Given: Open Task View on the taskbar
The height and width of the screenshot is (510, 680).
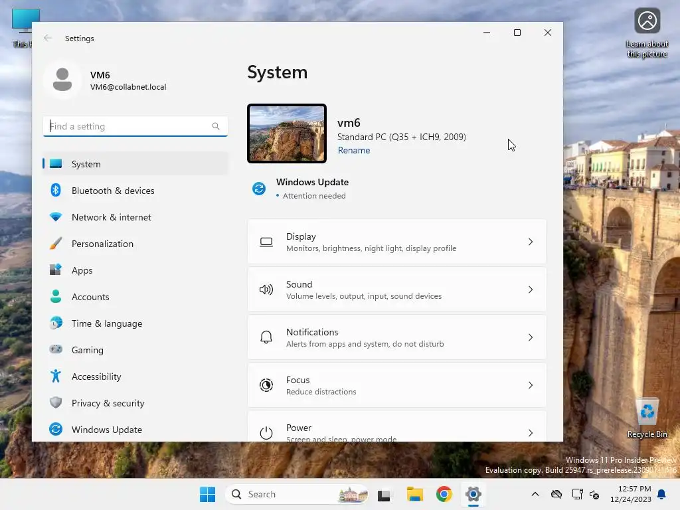Looking at the screenshot, I should (x=384, y=494).
